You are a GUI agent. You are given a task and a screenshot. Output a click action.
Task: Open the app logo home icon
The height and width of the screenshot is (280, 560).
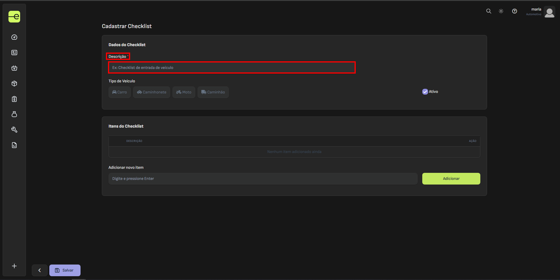click(14, 17)
